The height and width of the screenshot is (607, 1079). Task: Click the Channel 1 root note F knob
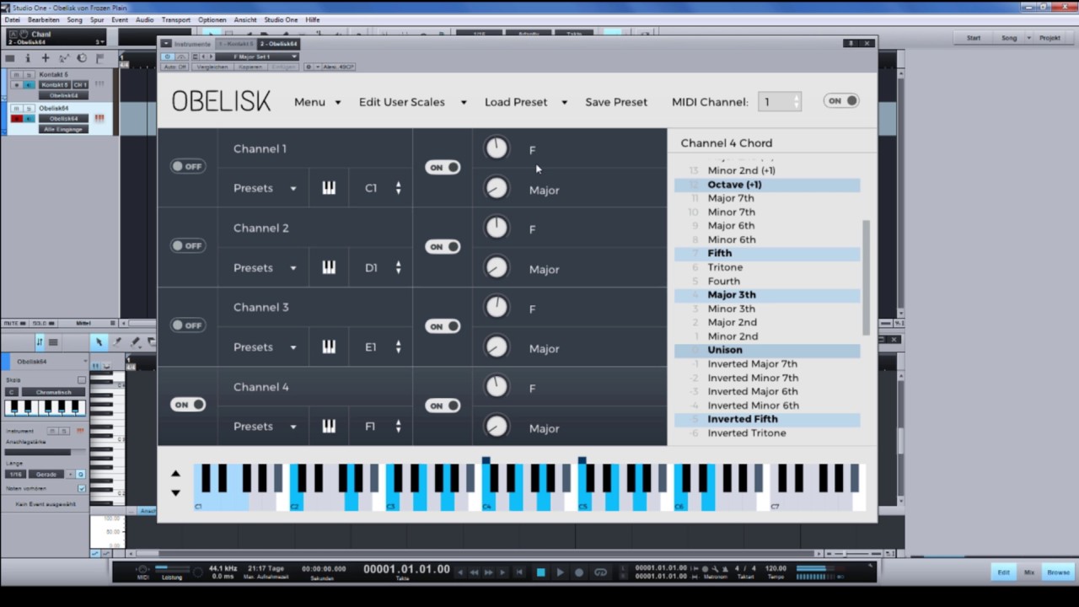497,148
